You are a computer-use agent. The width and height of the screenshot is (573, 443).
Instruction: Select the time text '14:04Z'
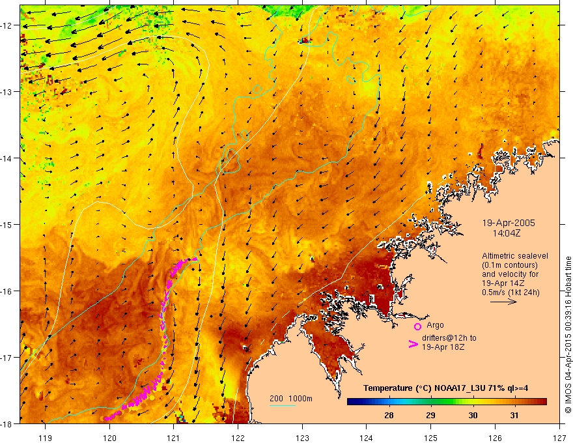coord(506,233)
